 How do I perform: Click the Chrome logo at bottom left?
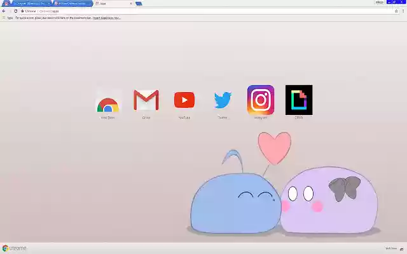(x=14, y=248)
